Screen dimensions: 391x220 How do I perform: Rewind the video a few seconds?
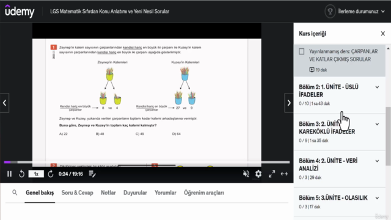click(x=22, y=174)
